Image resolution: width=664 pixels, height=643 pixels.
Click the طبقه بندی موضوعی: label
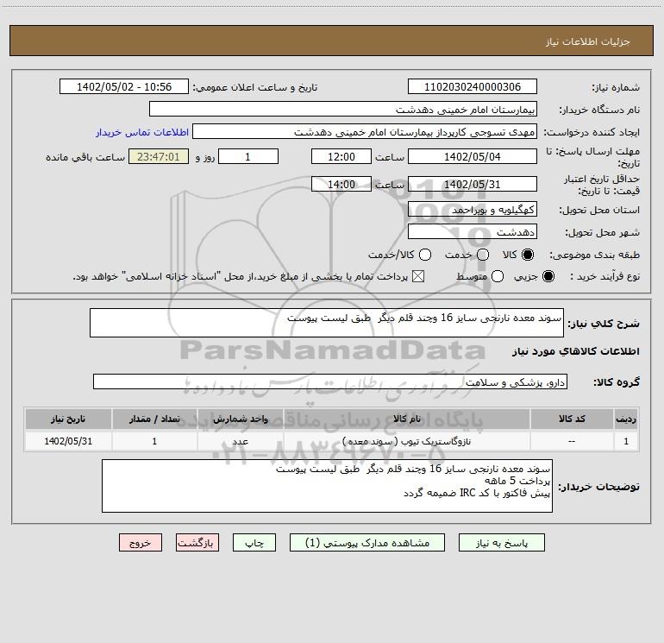pos(594,255)
